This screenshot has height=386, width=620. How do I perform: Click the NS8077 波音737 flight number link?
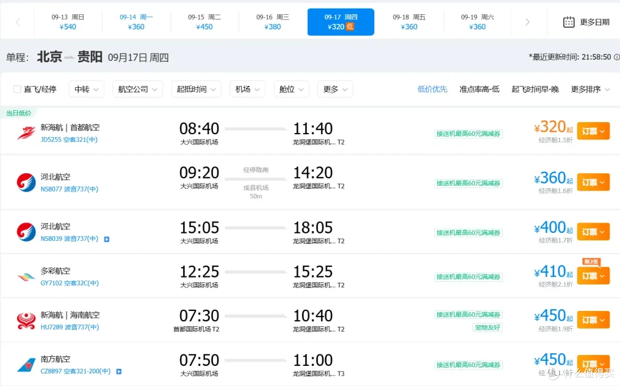(x=69, y=189)
